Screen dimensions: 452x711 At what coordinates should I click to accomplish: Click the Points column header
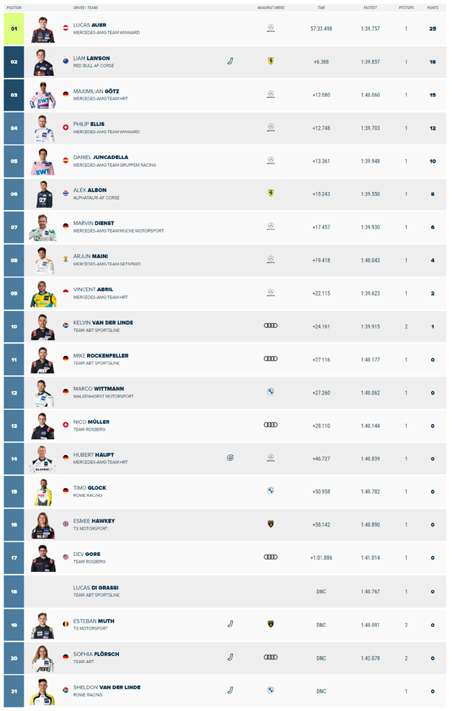(433, 8)
